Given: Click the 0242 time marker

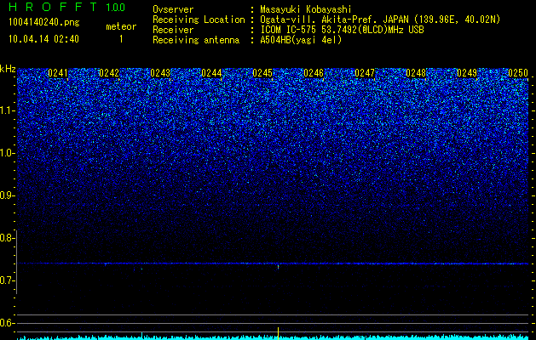Looking at the screenshot, I should (109, 73).
